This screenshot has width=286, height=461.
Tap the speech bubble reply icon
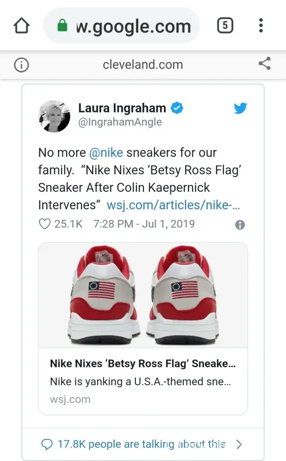[47, 444]
